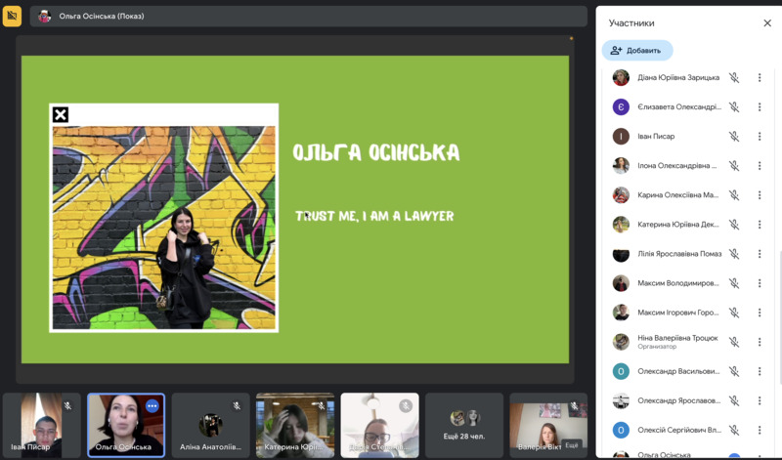Select Іван Пісар's video thumbnail
This screenshot has width=782, height=460.
42,425
